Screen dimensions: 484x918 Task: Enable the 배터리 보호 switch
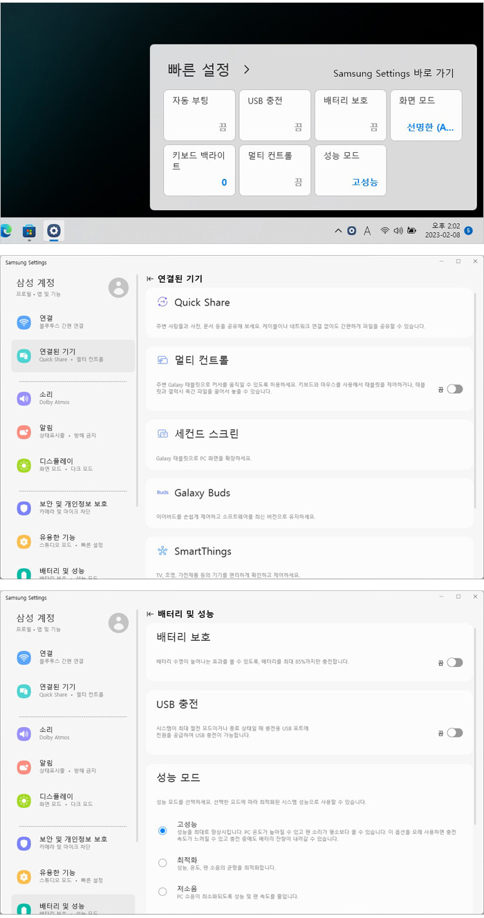point(454,662)
